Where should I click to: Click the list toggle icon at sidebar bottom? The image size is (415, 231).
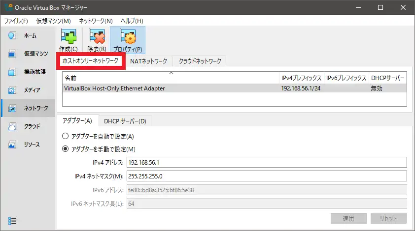[x=12, y=221]
